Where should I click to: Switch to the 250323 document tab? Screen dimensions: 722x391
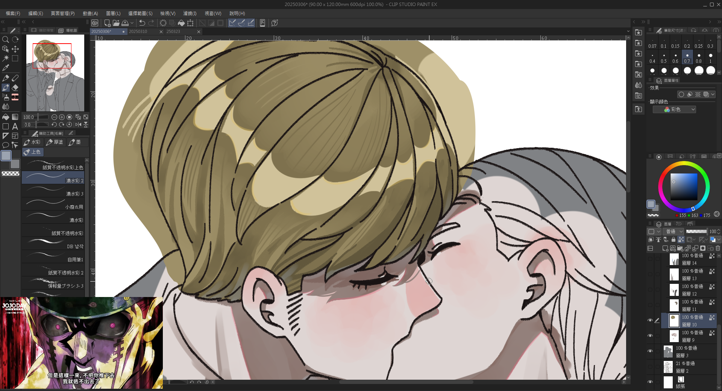click(184, 32)
